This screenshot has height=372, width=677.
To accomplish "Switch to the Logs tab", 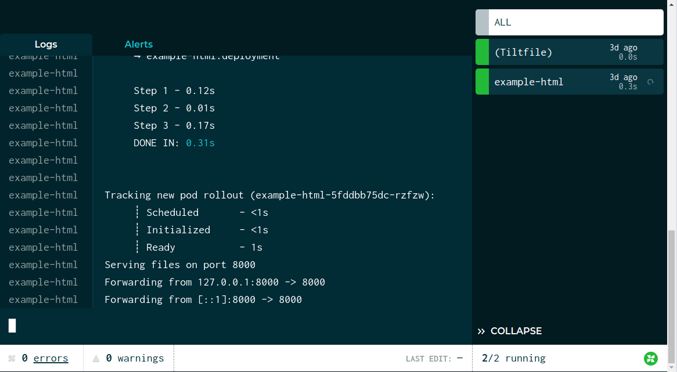I will [46, 45].
